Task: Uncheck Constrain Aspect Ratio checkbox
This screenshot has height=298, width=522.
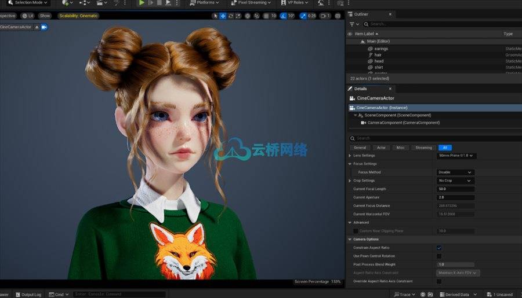Action: coord(439,248)
